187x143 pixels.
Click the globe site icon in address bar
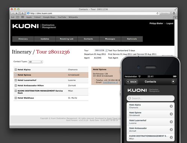coord(28,13)
